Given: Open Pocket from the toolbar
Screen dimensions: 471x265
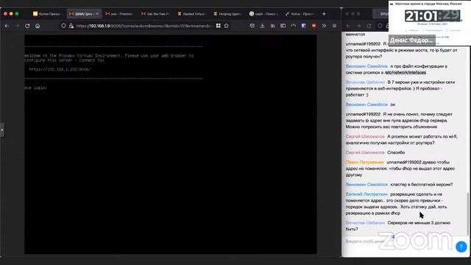Looking at the screenshot, I should (252, 26).
